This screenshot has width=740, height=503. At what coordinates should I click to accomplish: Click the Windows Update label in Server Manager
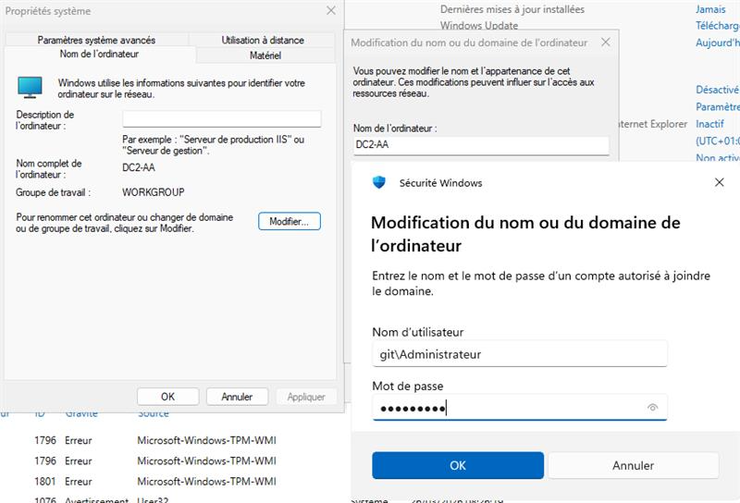(479, 26)
